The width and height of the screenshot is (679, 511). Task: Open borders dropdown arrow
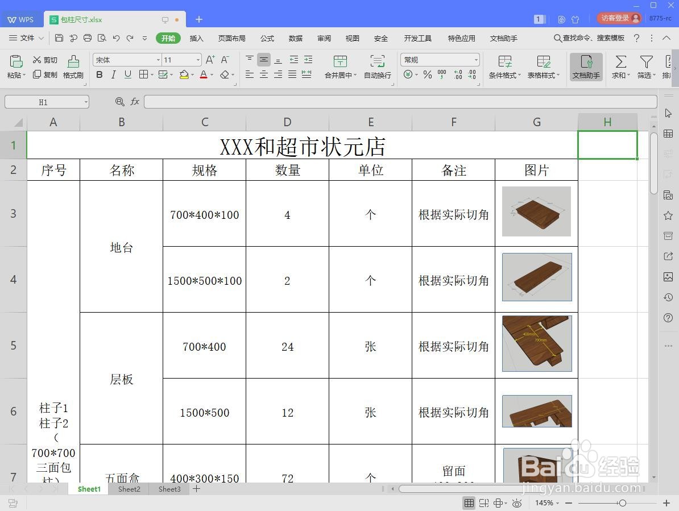(152, 75)
